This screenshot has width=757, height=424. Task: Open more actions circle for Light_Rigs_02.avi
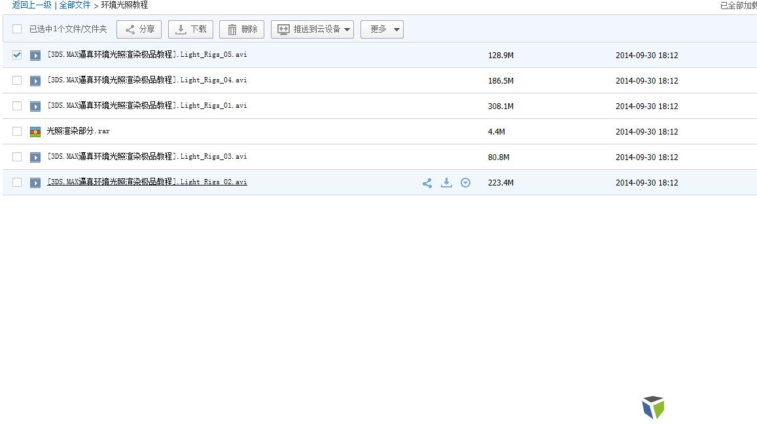click(x=465, y=183)
